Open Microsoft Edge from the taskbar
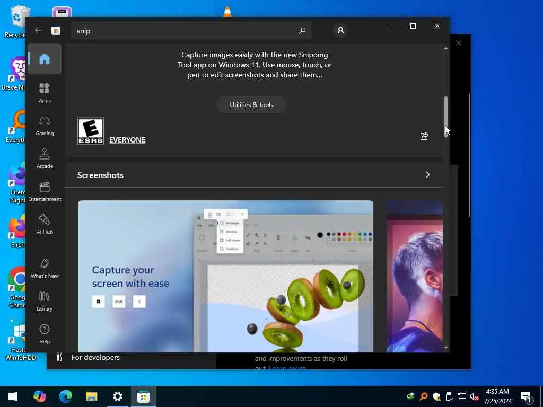The height and width of the screenshot is (407, 543). [x=65, y=396]
